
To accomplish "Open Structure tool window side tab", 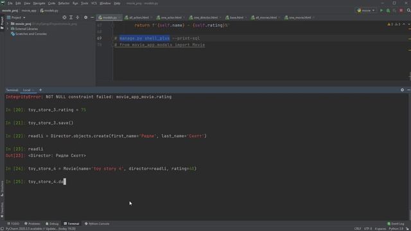I will click(x=2, y=189).
